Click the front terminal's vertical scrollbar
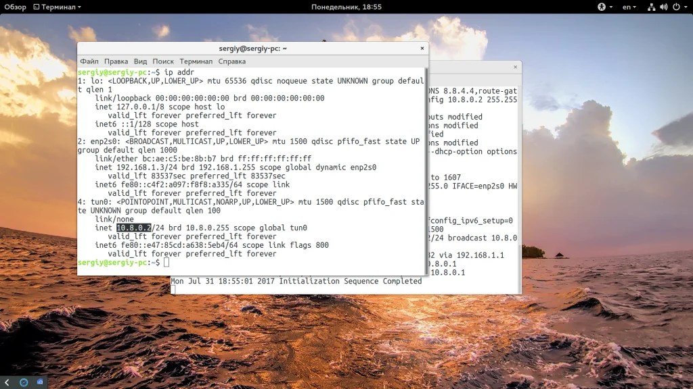Screen dimensions: 693x389 (x=426, y=171)
